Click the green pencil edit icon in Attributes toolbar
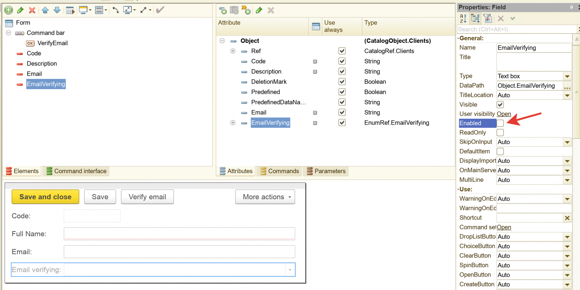This screenshot has width=580, height=290. click(259, 10)
